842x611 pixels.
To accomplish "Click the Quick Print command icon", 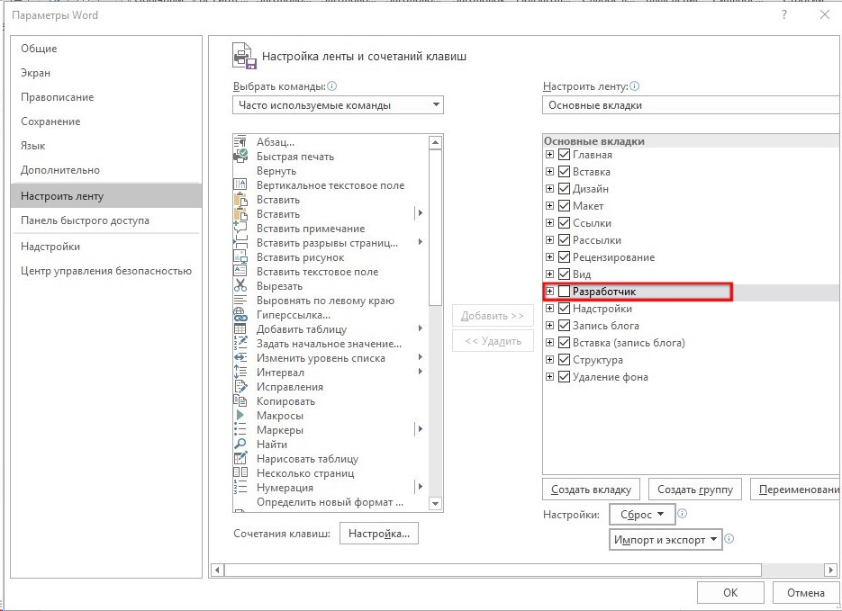I will pyautogui.click(x=240, y=157).
